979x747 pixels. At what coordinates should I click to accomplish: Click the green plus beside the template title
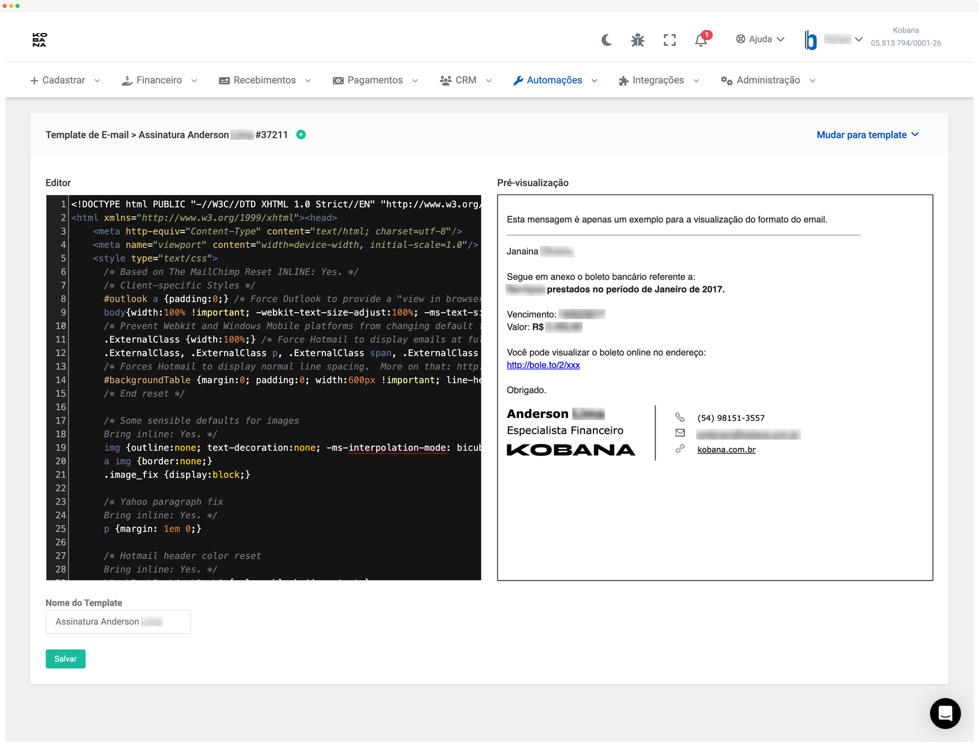point(301,135)
